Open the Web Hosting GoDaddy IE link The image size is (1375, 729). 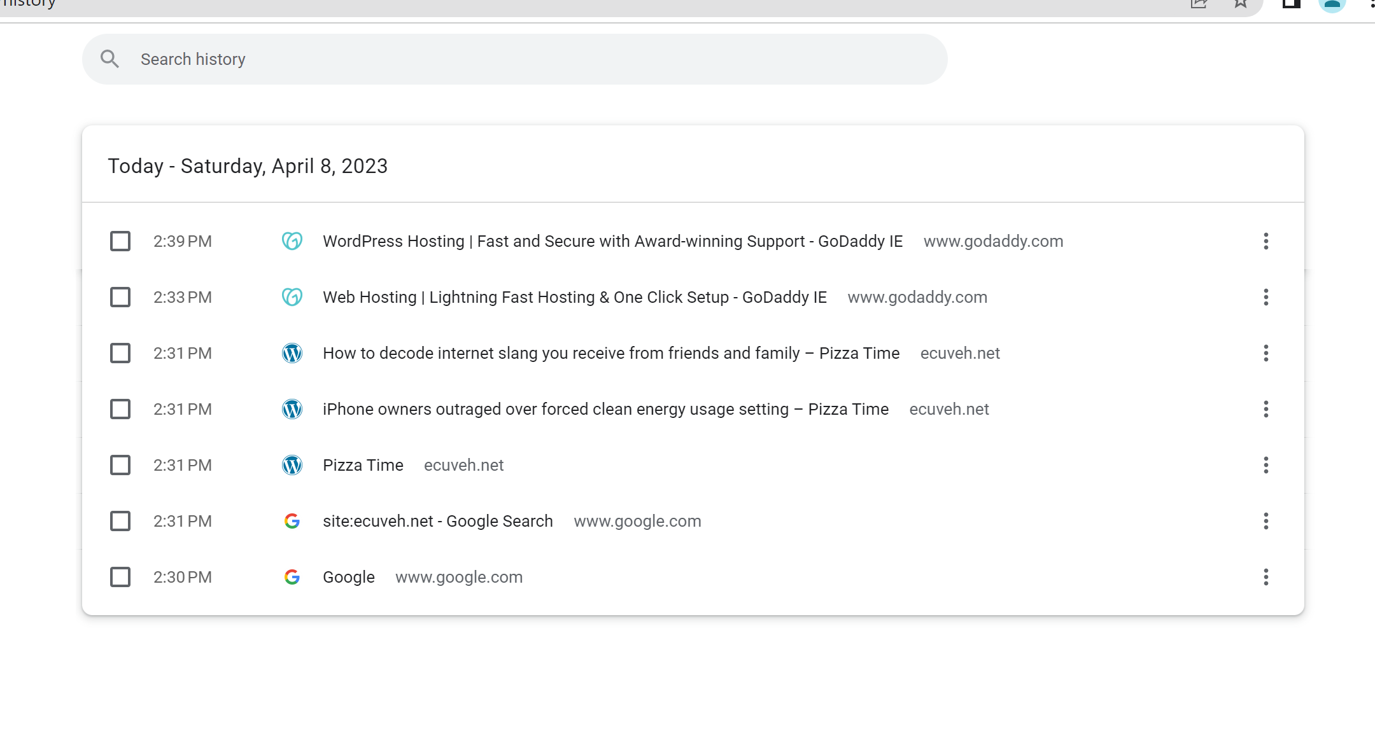(x=574, y=297)
